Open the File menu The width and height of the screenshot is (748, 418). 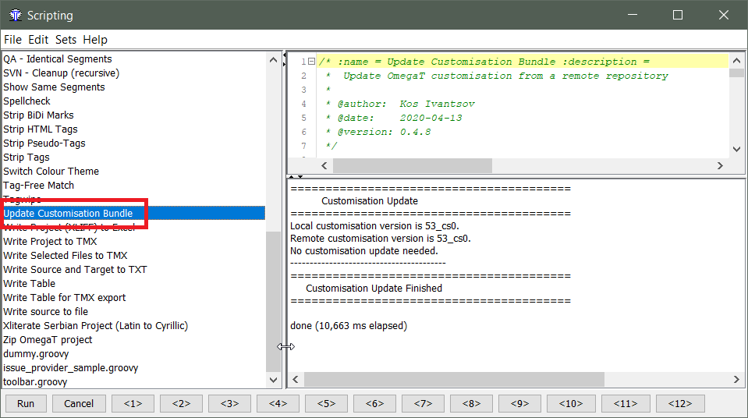coord(13,40)
